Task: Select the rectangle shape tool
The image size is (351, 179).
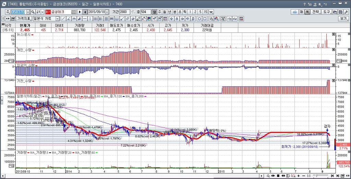Action: point(205,19)
